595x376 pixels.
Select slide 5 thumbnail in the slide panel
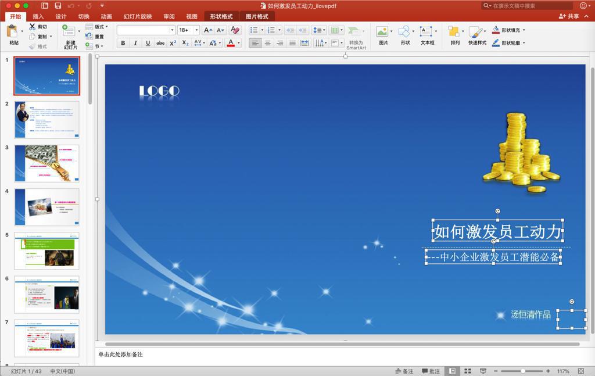click(46, 251)
